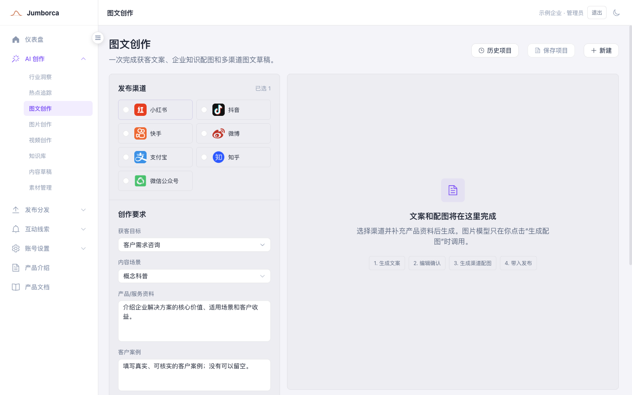Focus the 产品/服务资料 text area
The width and height of the screenshot is (632, 395).
pos(194,321)
